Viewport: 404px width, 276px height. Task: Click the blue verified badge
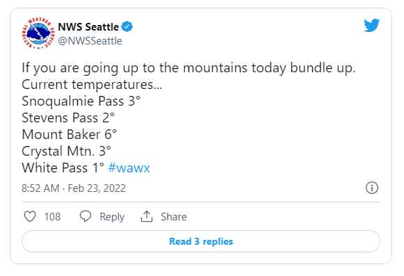pyautogui.click(x=127, y=26)
